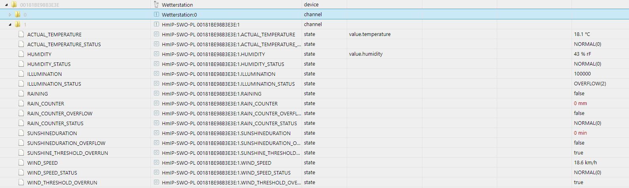Screen dimensions: 629x188
Task: Click the device type cell of Wetterstation
Action: [311, 5]
